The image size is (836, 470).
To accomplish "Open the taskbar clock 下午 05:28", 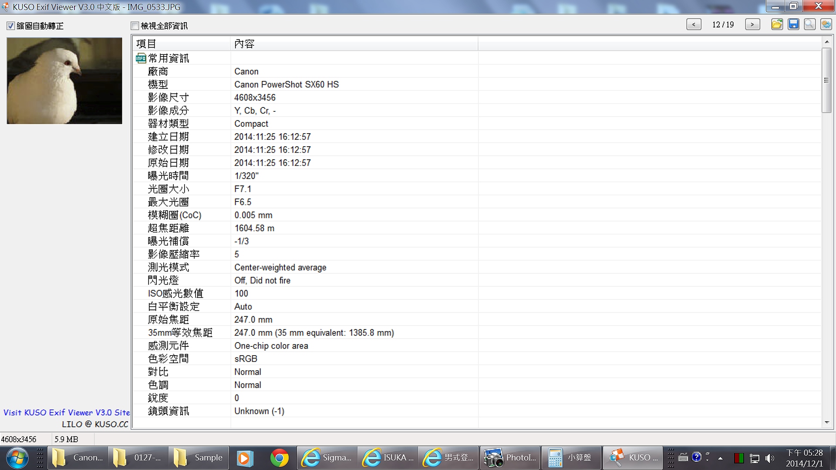I will point(805,458).
